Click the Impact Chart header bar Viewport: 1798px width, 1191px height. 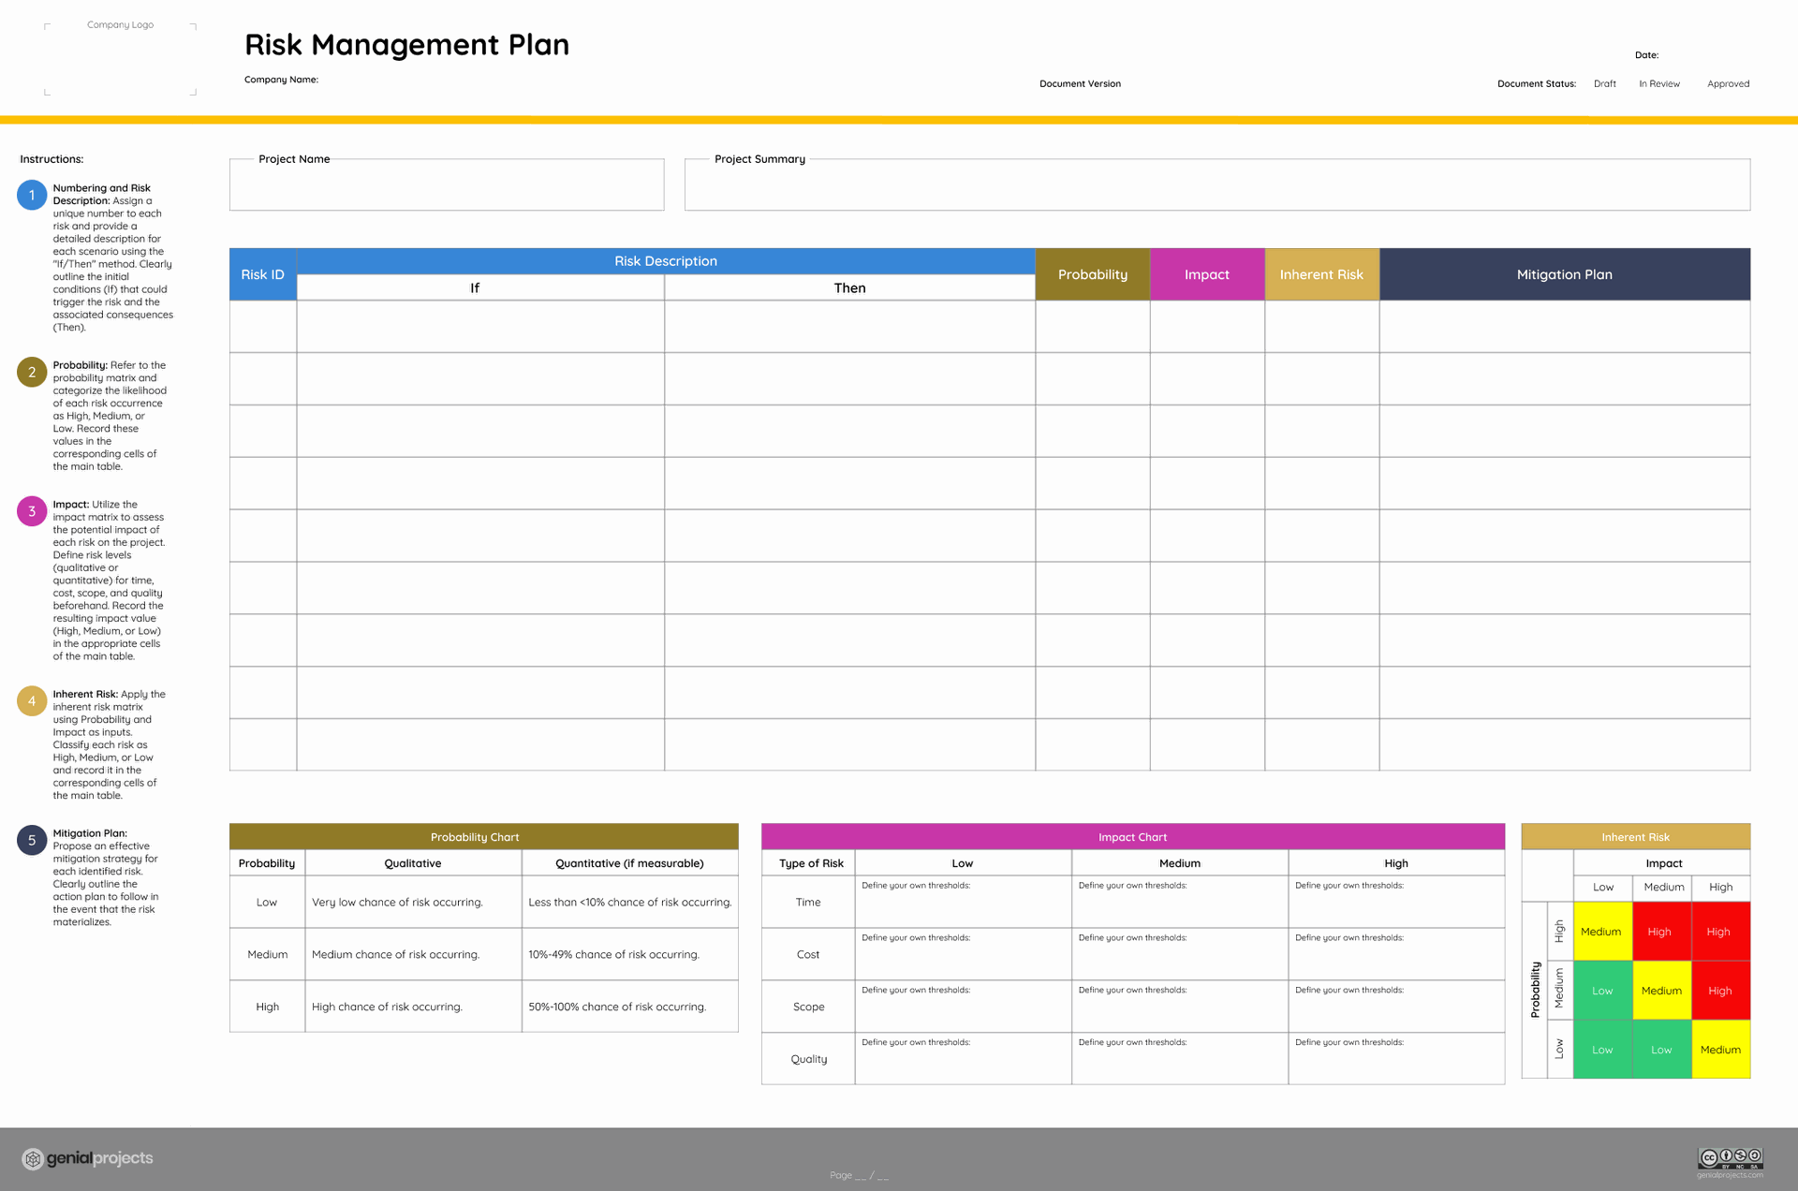coord(1132,837)
